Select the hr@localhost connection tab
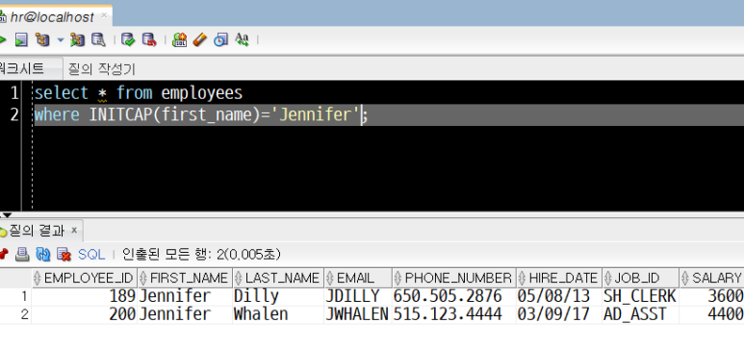 52,17
